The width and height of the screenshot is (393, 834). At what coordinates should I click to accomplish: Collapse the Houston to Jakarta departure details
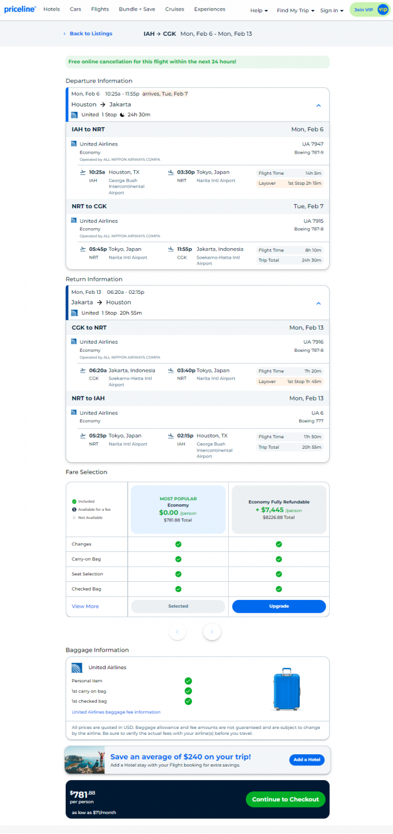[x=319, y=106]
